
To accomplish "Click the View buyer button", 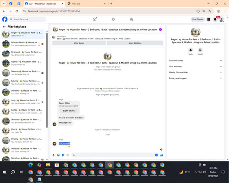I will point(79,43).
